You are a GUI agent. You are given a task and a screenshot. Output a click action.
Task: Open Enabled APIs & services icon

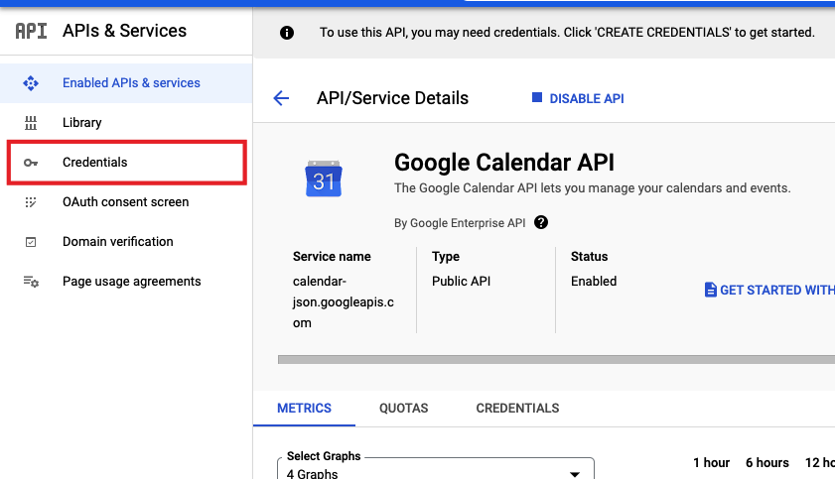(31, 83)
